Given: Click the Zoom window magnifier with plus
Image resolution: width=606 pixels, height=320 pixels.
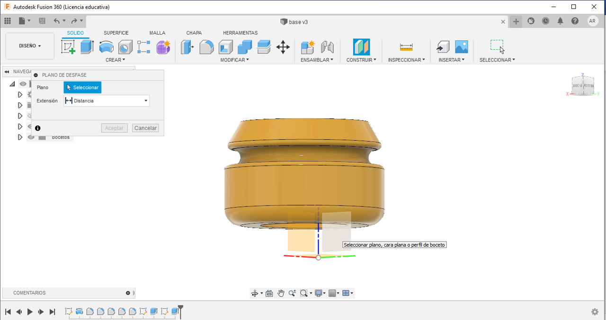Looking at the screenshot, I should click(292, 293).
